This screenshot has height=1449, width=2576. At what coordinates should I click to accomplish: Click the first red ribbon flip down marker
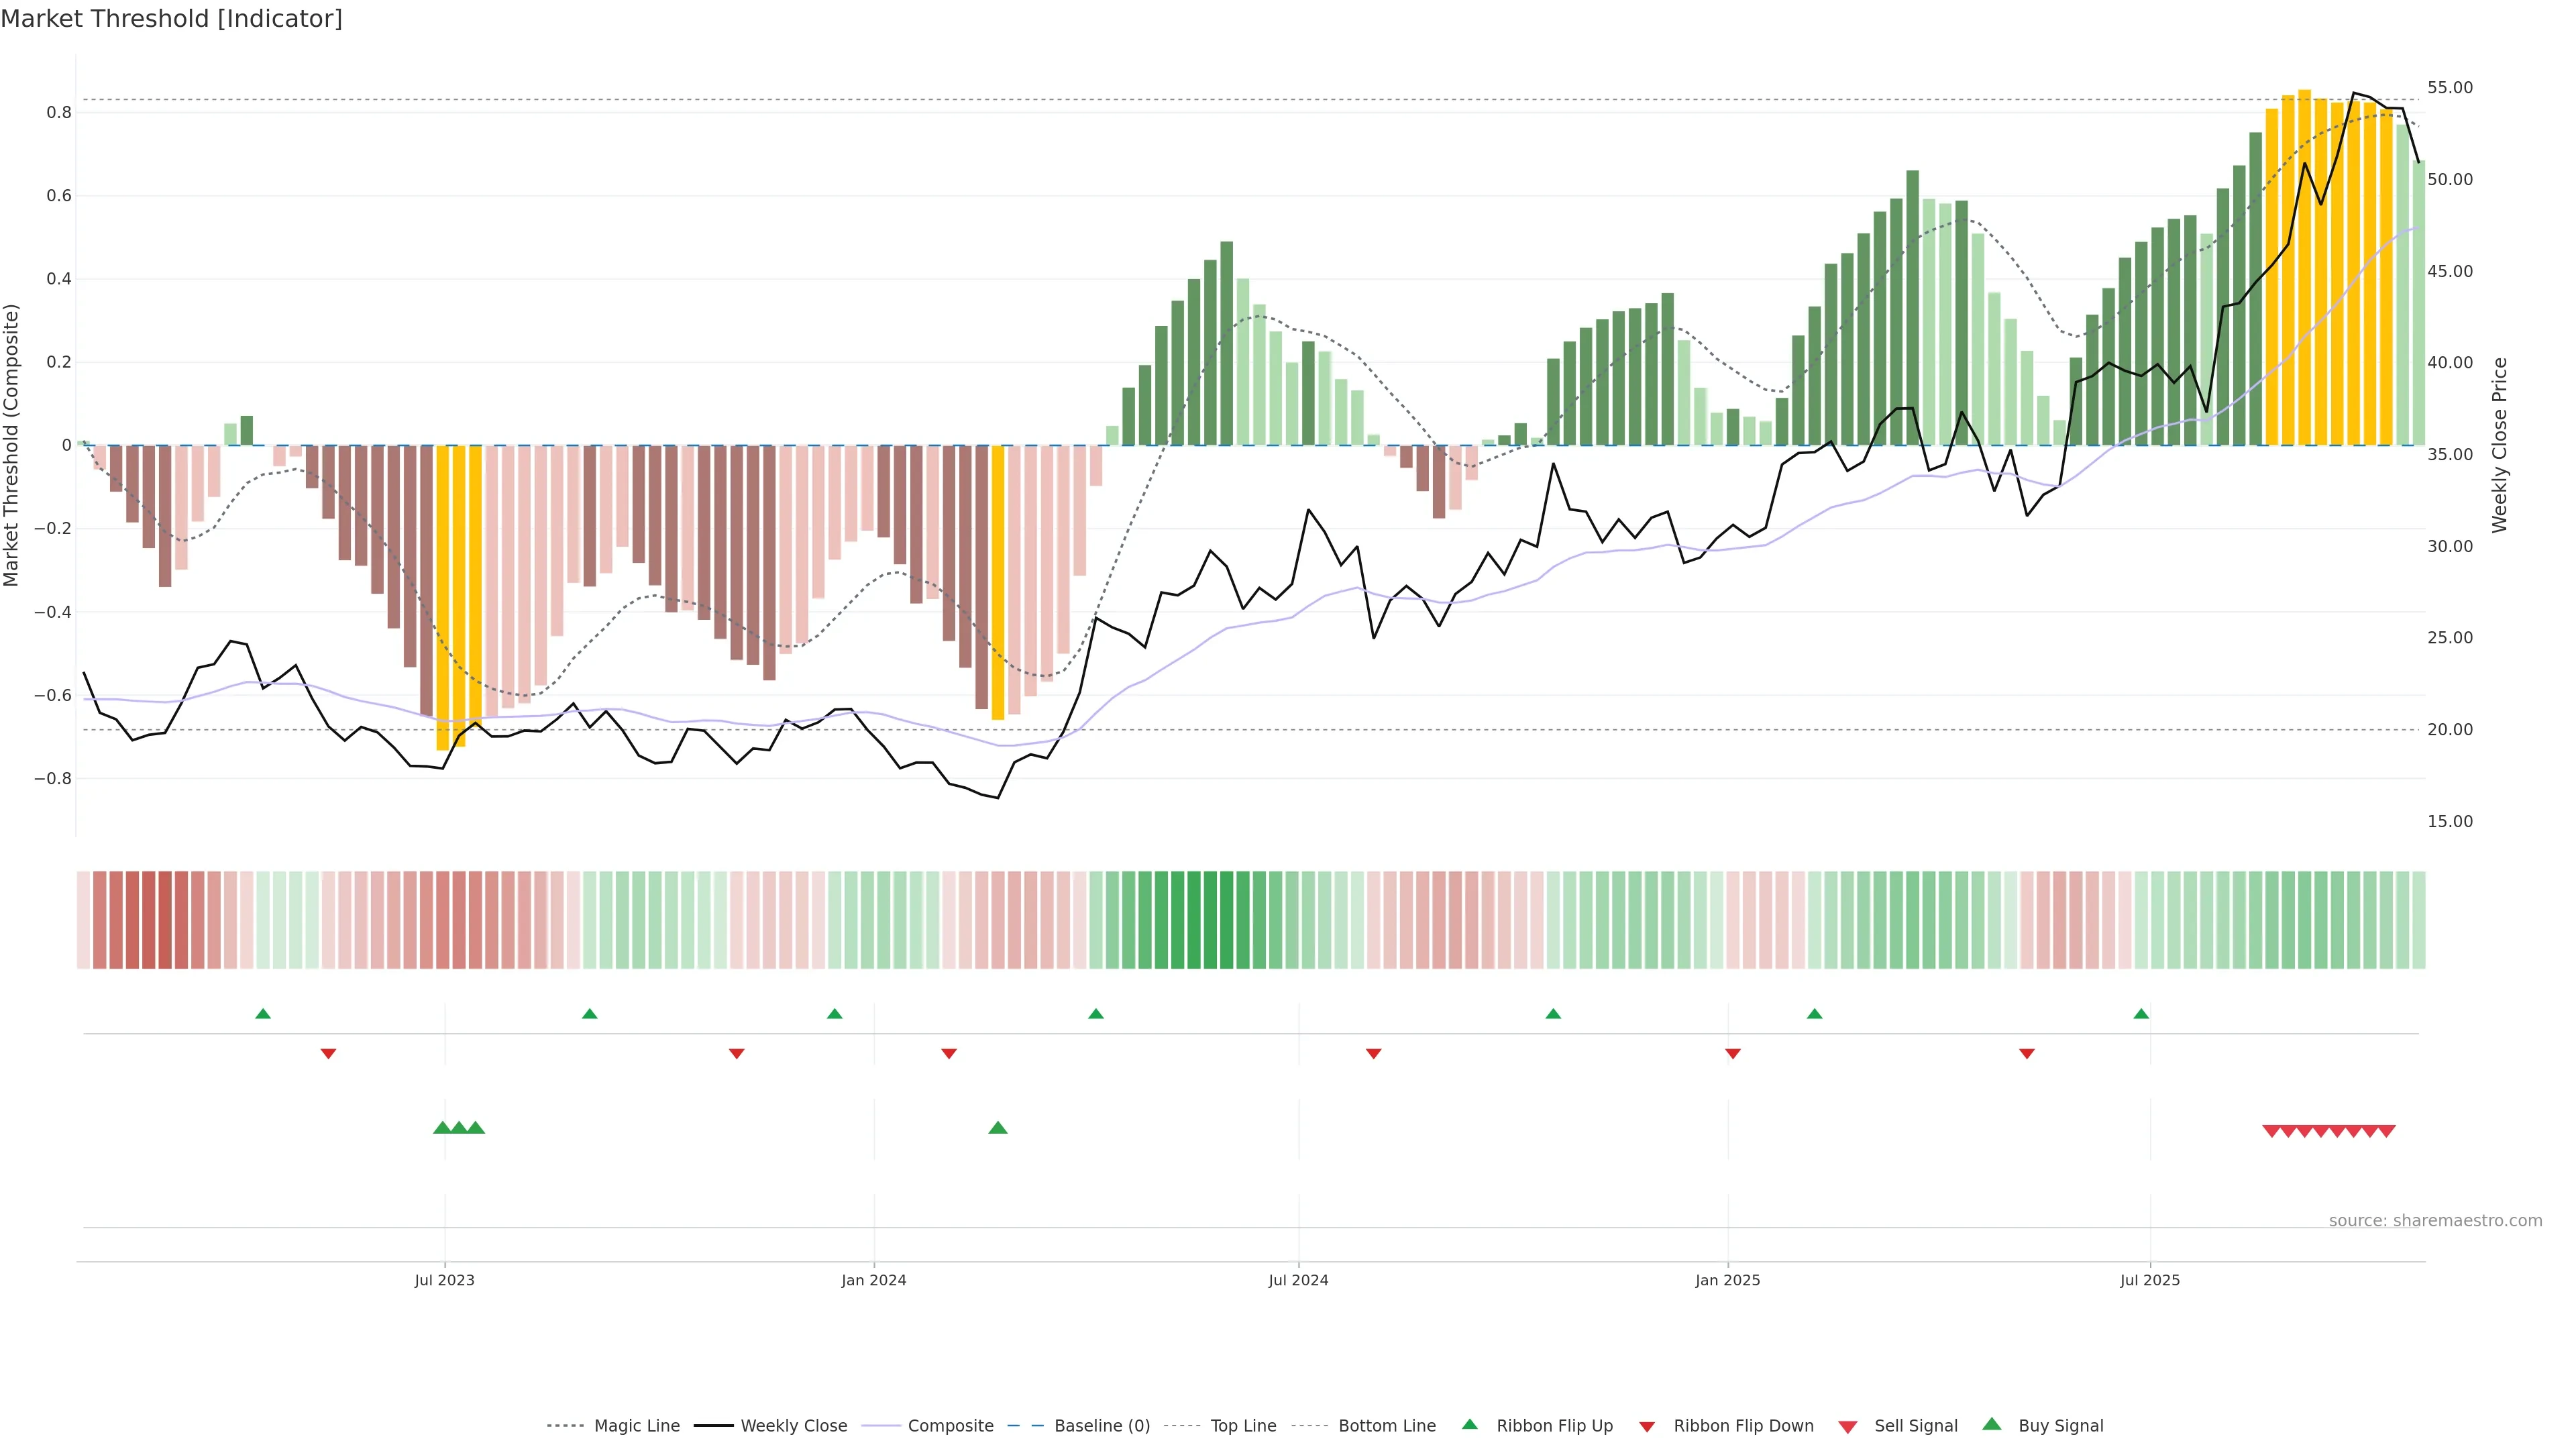coord(328,1053)
